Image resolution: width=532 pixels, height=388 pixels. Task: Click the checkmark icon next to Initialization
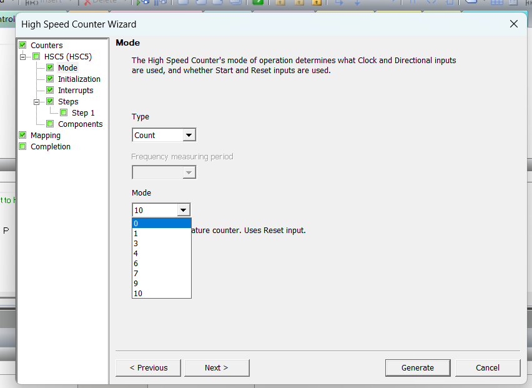point(50,79)
